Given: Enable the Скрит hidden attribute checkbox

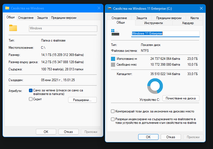Looking at the screenshot, I should (x=31, y=99).
